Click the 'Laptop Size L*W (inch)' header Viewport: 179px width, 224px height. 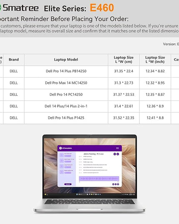[155, 60]
